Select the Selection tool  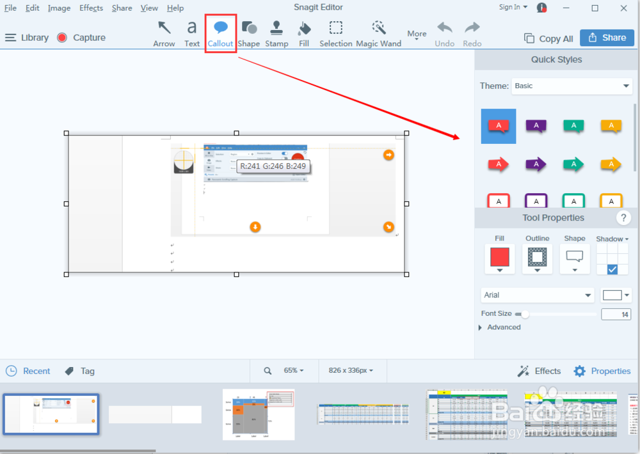(x=335, y=34)
